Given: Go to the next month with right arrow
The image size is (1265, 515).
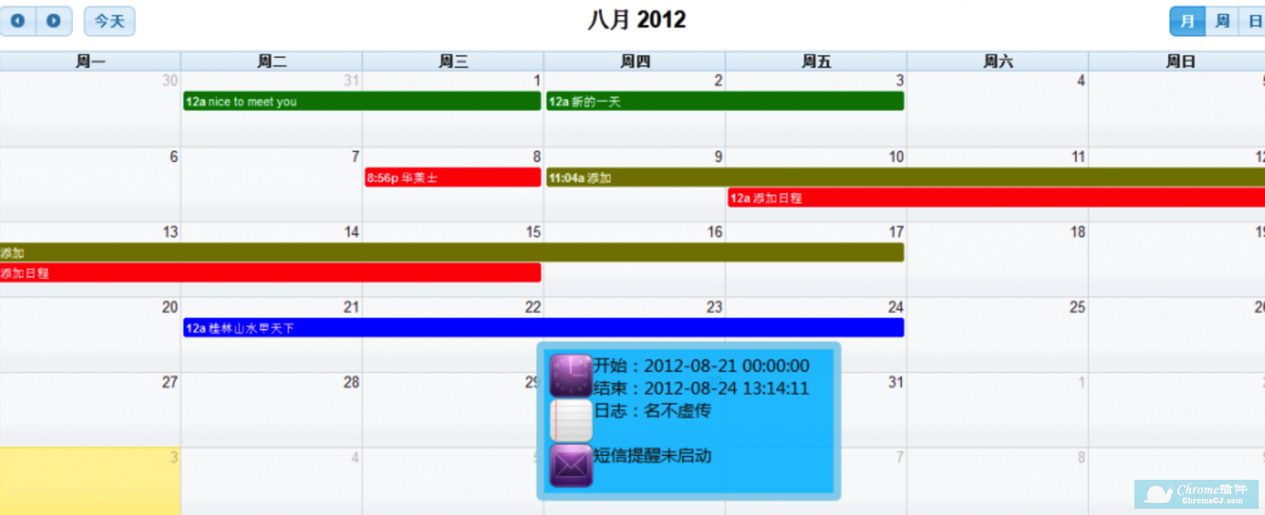Looking at the screenshot, I should click(54, 21).
